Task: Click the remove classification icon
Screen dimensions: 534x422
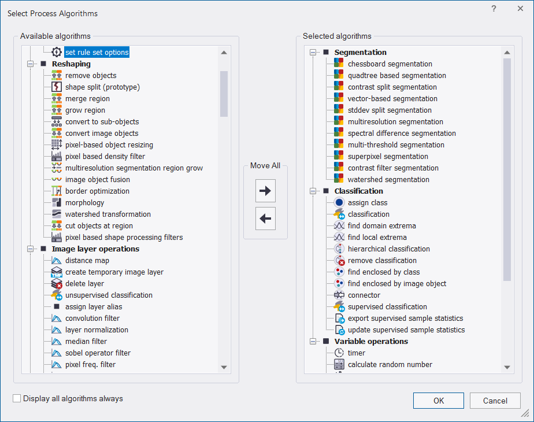Action: (339, 260)
